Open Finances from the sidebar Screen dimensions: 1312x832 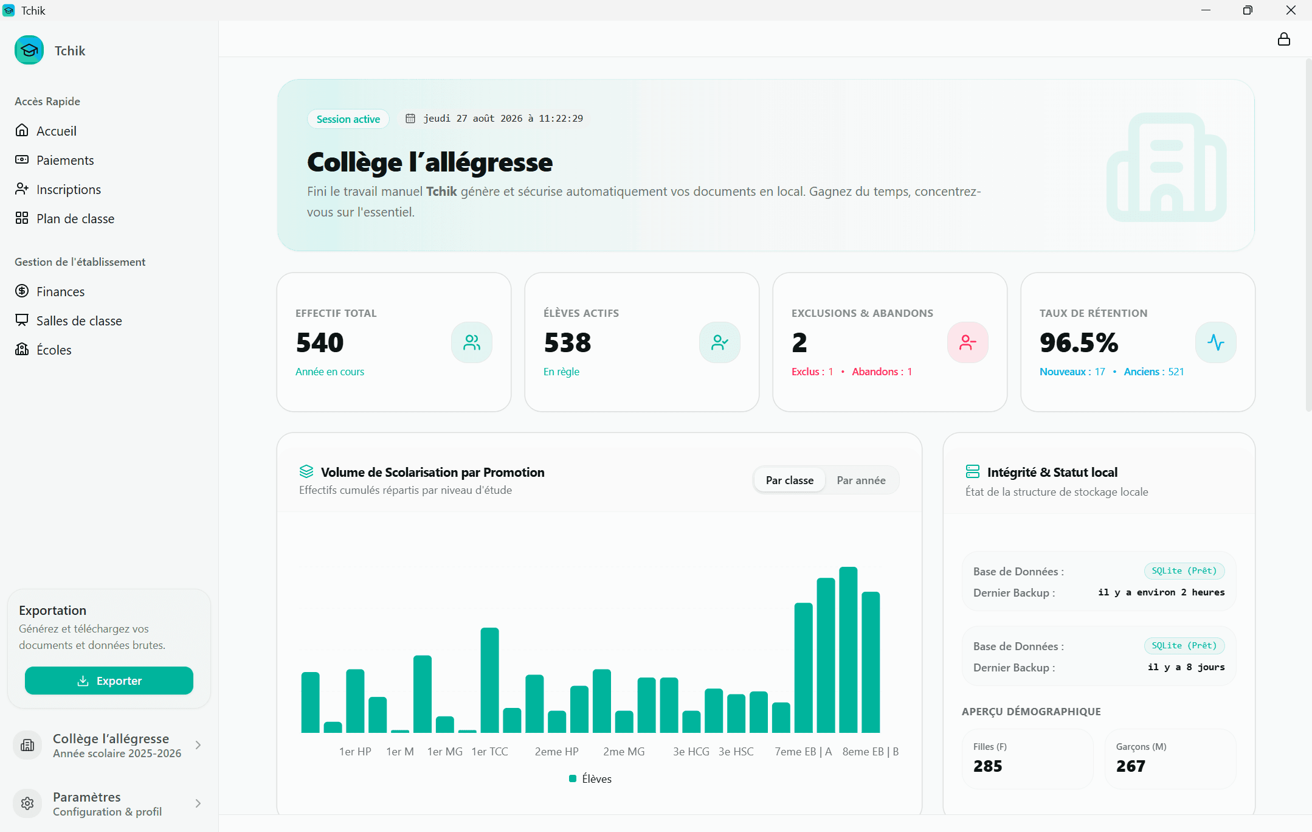click(109, 291)
